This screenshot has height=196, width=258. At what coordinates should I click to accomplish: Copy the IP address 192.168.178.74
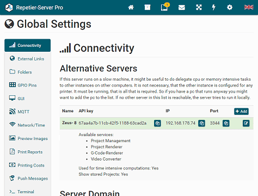pyautogui.click(x=201, y=124)
